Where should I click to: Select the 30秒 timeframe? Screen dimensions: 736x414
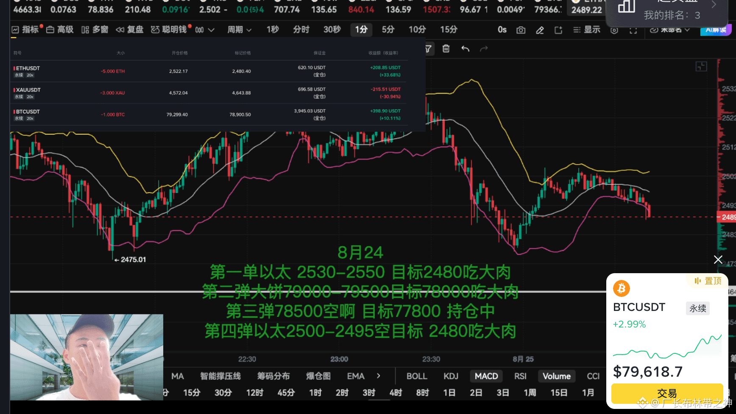tap(332, 30)
